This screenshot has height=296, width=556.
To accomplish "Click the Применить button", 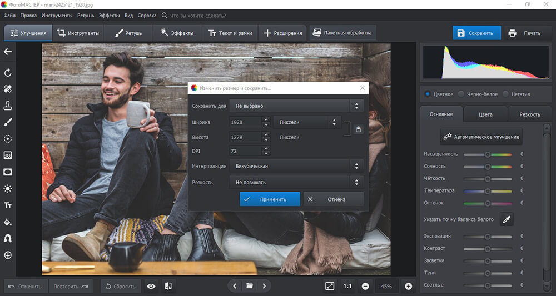I will pos(270,199).
